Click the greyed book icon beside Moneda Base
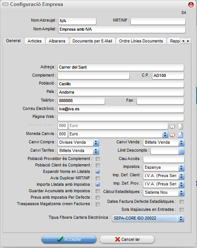 point(172,127)
